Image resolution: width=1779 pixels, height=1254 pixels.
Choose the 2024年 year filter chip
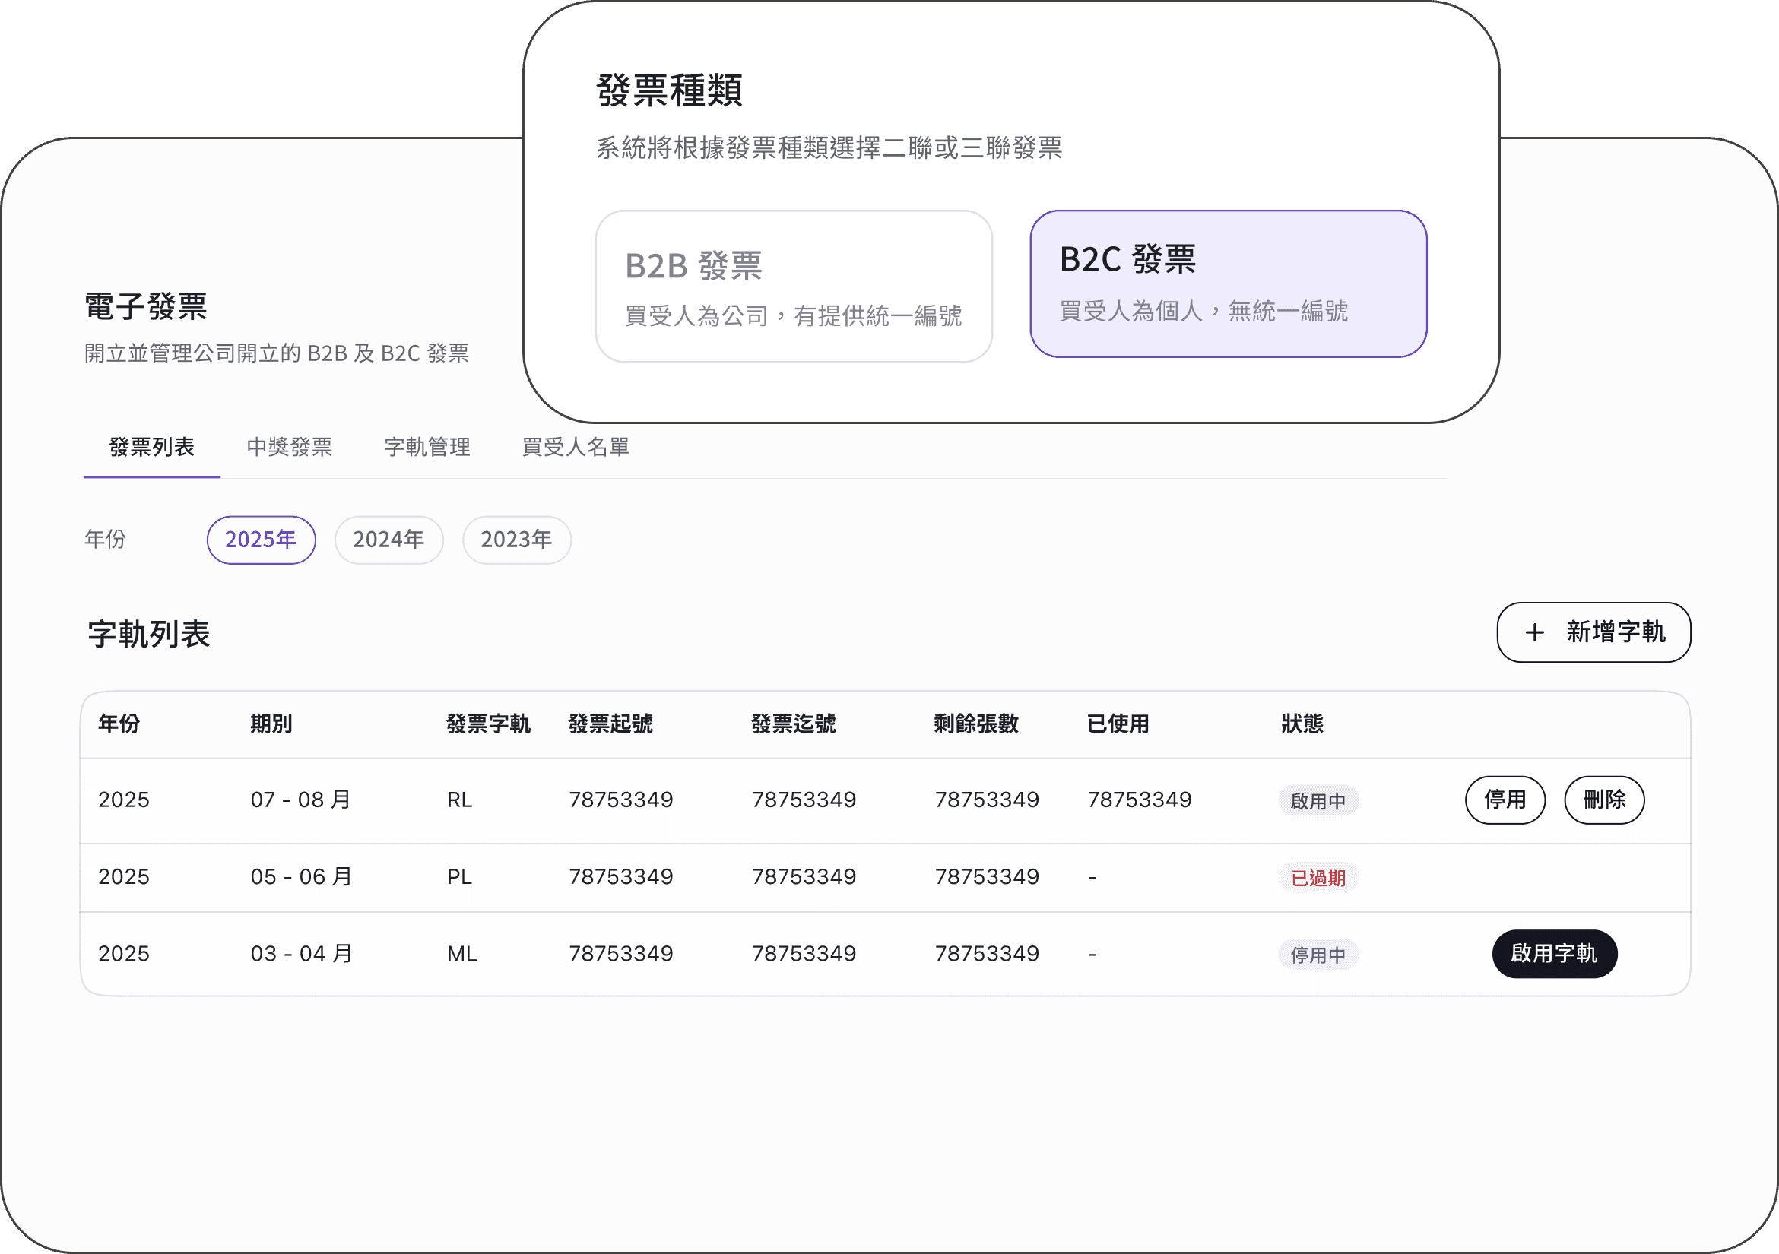click(x=389, y=540)
